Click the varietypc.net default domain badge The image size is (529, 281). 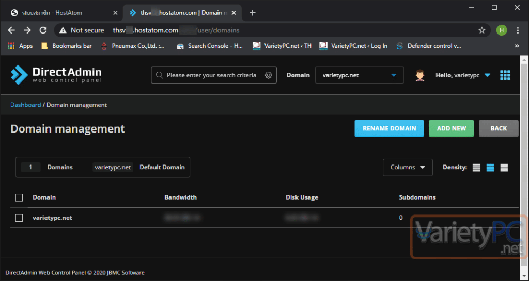tap(113, 167)
